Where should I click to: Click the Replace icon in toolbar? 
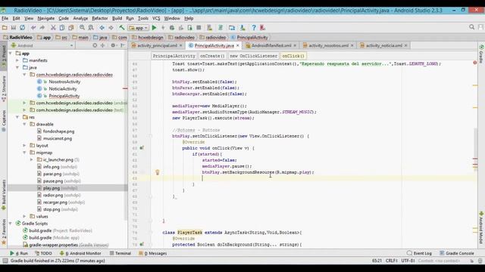point(91,28)
